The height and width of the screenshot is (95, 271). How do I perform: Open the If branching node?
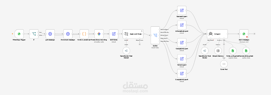point(34,34)
